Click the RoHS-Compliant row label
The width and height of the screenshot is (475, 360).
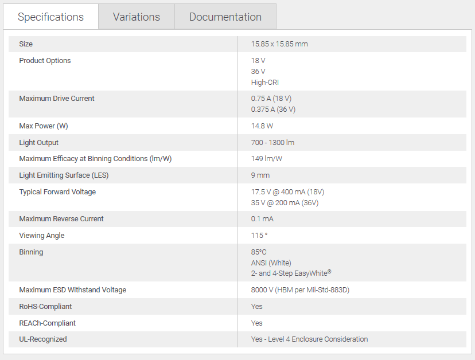45,307
